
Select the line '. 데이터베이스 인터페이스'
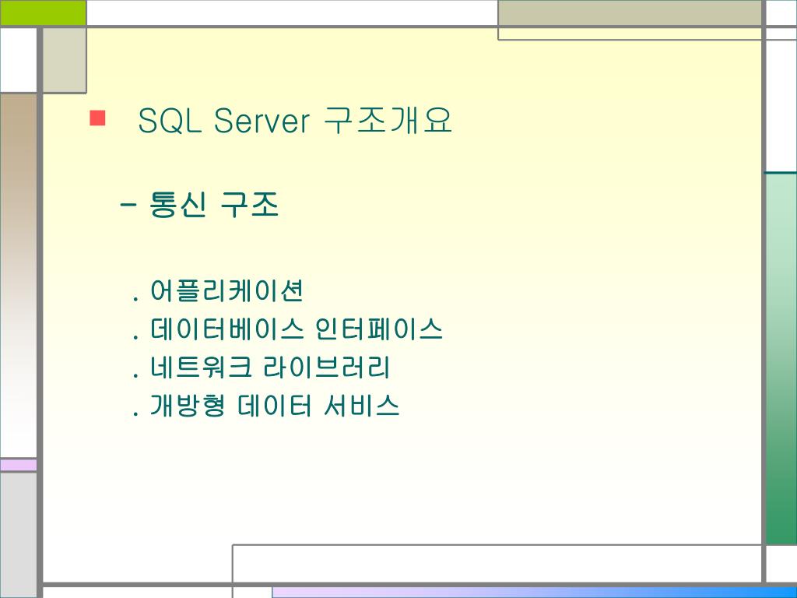pyautogui.click(x=287, y=329)
